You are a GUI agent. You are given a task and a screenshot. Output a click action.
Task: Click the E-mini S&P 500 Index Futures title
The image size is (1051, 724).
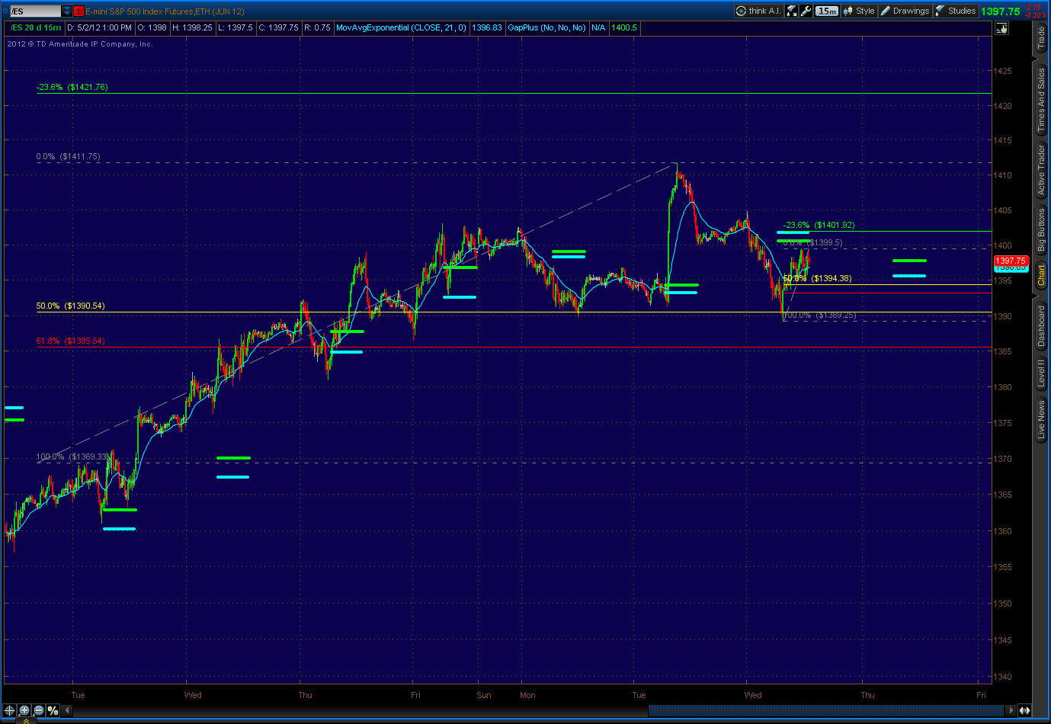pyautogui.click(x=165, y=11)
